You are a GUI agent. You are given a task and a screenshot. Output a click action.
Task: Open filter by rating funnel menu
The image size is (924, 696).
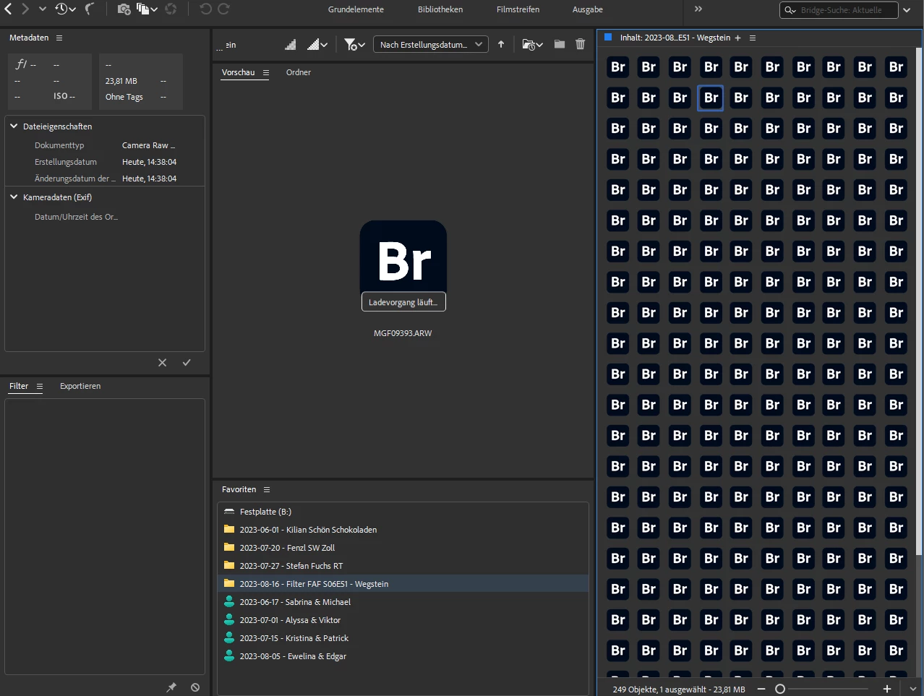coord(354,45)
